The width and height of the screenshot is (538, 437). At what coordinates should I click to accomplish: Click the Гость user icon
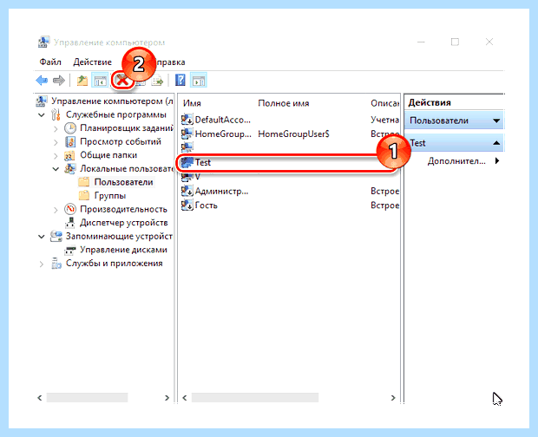187,205
